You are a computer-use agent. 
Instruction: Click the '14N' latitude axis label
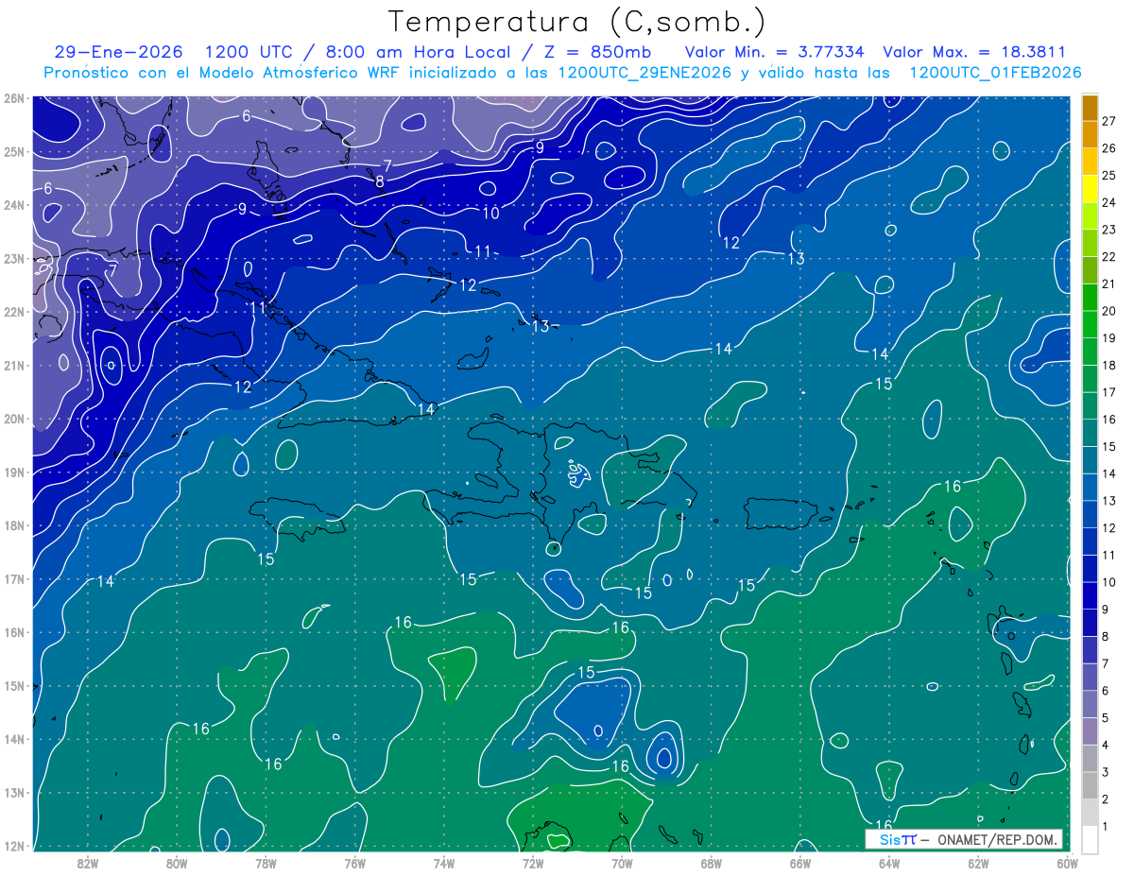(13, 739)
